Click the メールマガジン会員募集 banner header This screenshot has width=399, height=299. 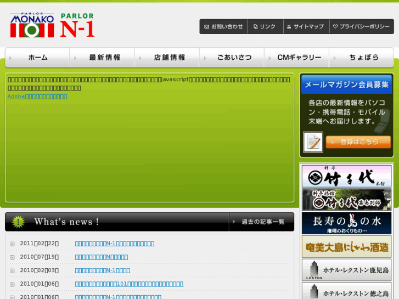click(346, 84)
